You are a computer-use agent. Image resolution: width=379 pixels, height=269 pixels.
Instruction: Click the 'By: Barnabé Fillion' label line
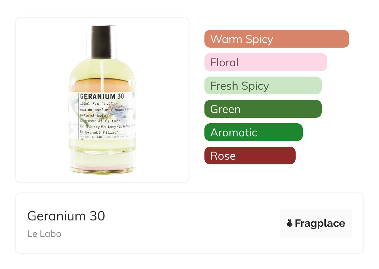(99, 132)
